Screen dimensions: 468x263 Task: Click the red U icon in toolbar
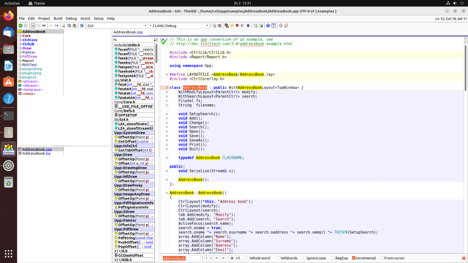(286, 25)
